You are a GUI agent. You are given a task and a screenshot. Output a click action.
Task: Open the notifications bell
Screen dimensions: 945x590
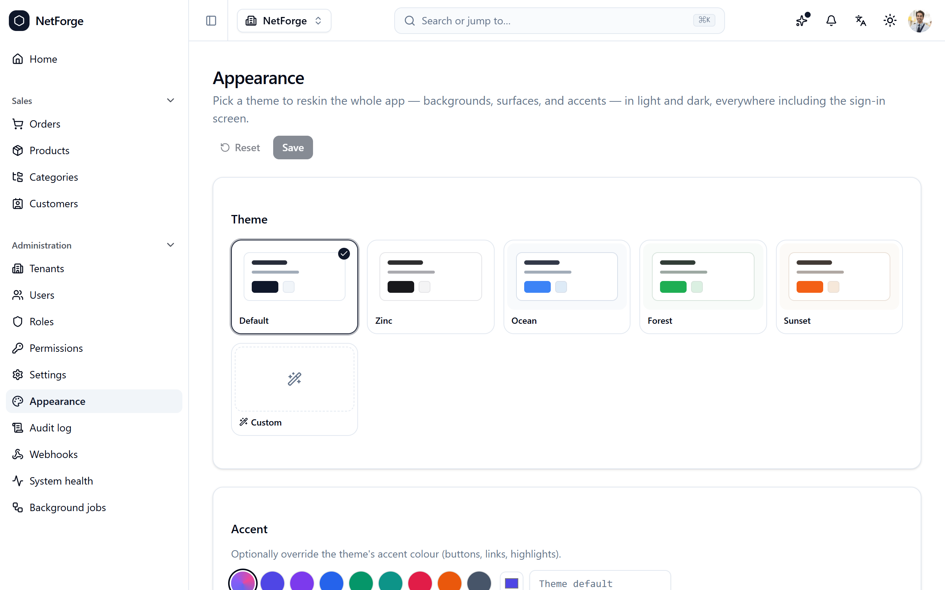coord(831,21)
